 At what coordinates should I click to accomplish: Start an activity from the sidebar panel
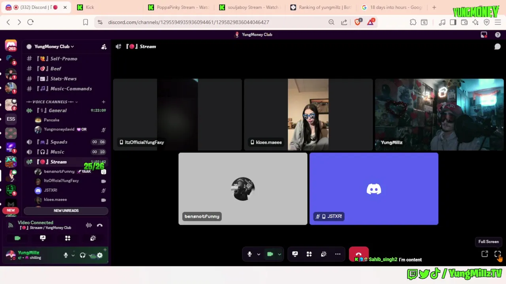(x=68, y=238)
